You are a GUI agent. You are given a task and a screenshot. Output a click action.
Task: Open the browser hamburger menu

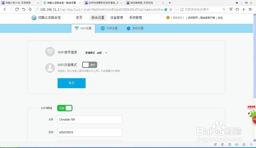click(x=250, y=9)
